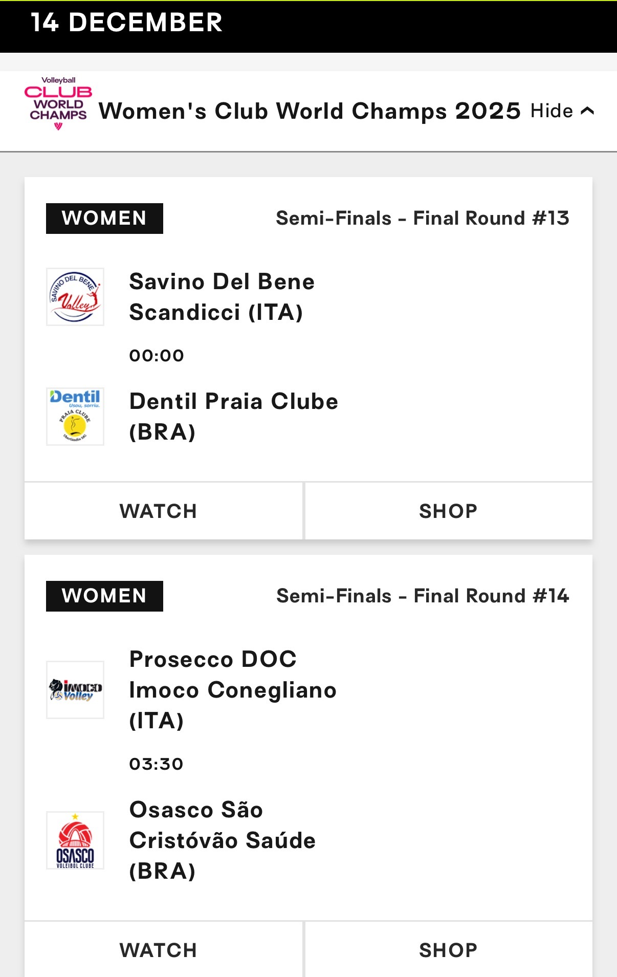Open Shop for Semi-Finals match #13
The height and width of the screenshot is (977, 617).
(x=449, y=511)
